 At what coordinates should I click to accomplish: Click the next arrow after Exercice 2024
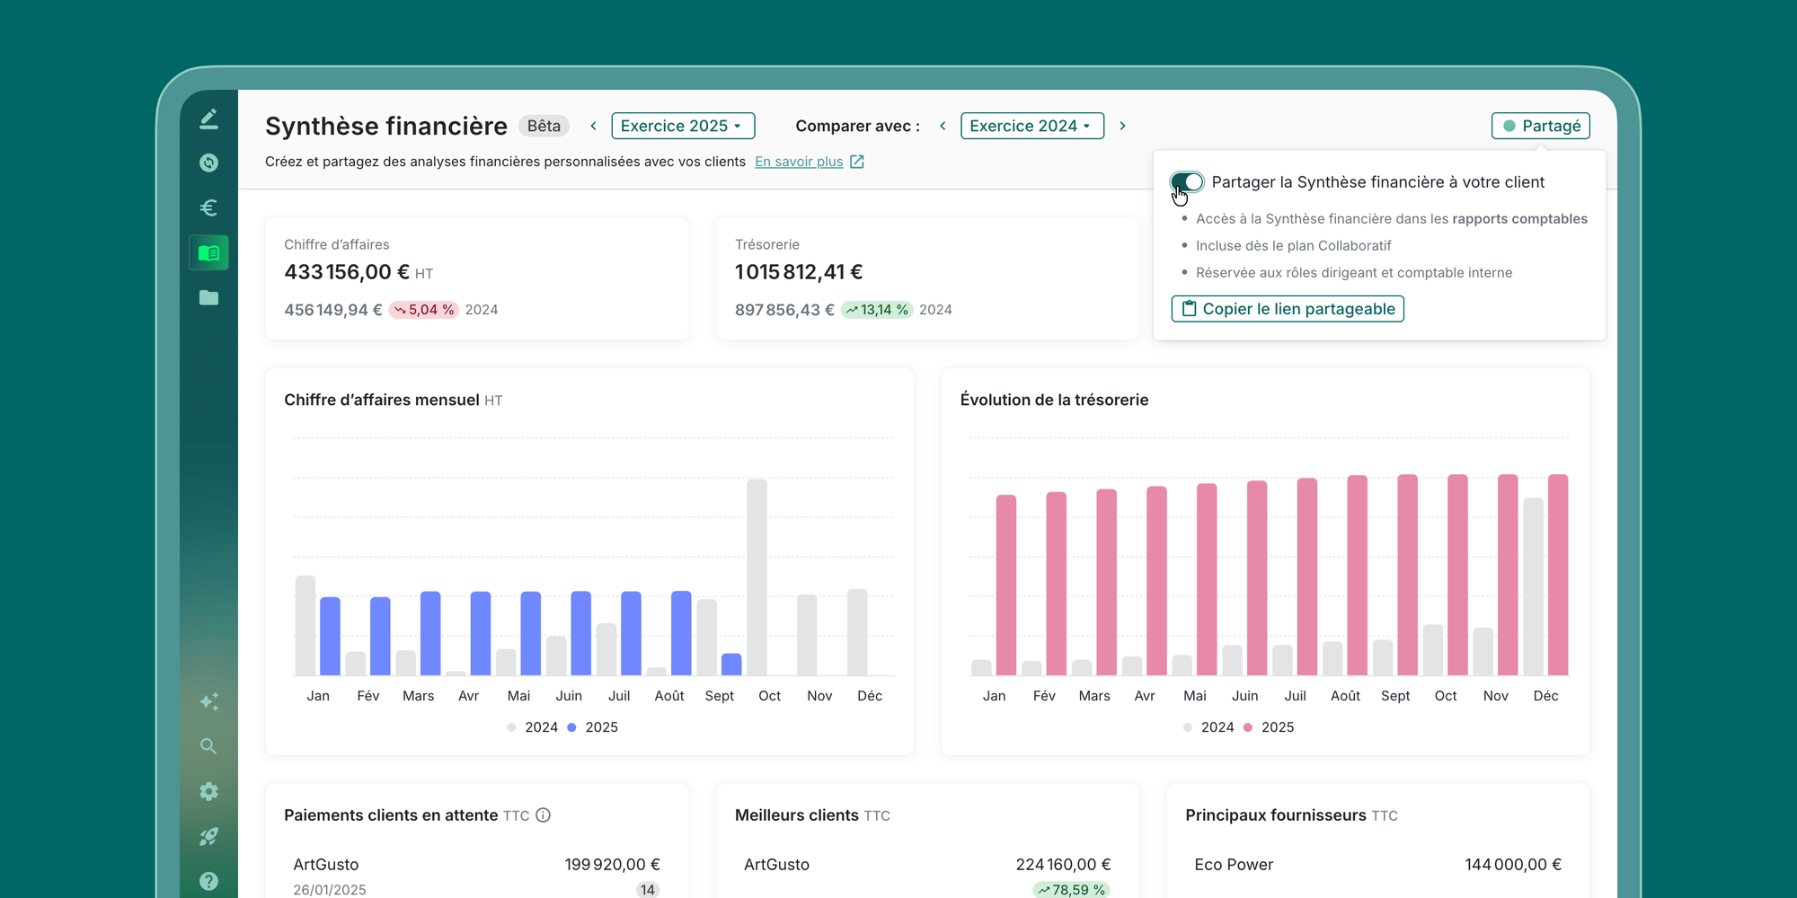tap(1122, 126)
